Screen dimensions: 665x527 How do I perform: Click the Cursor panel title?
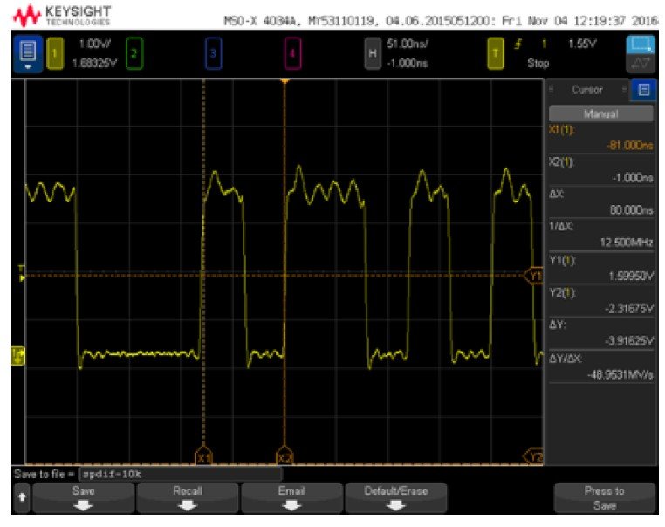pyautogui.click(x=587, y=90)
